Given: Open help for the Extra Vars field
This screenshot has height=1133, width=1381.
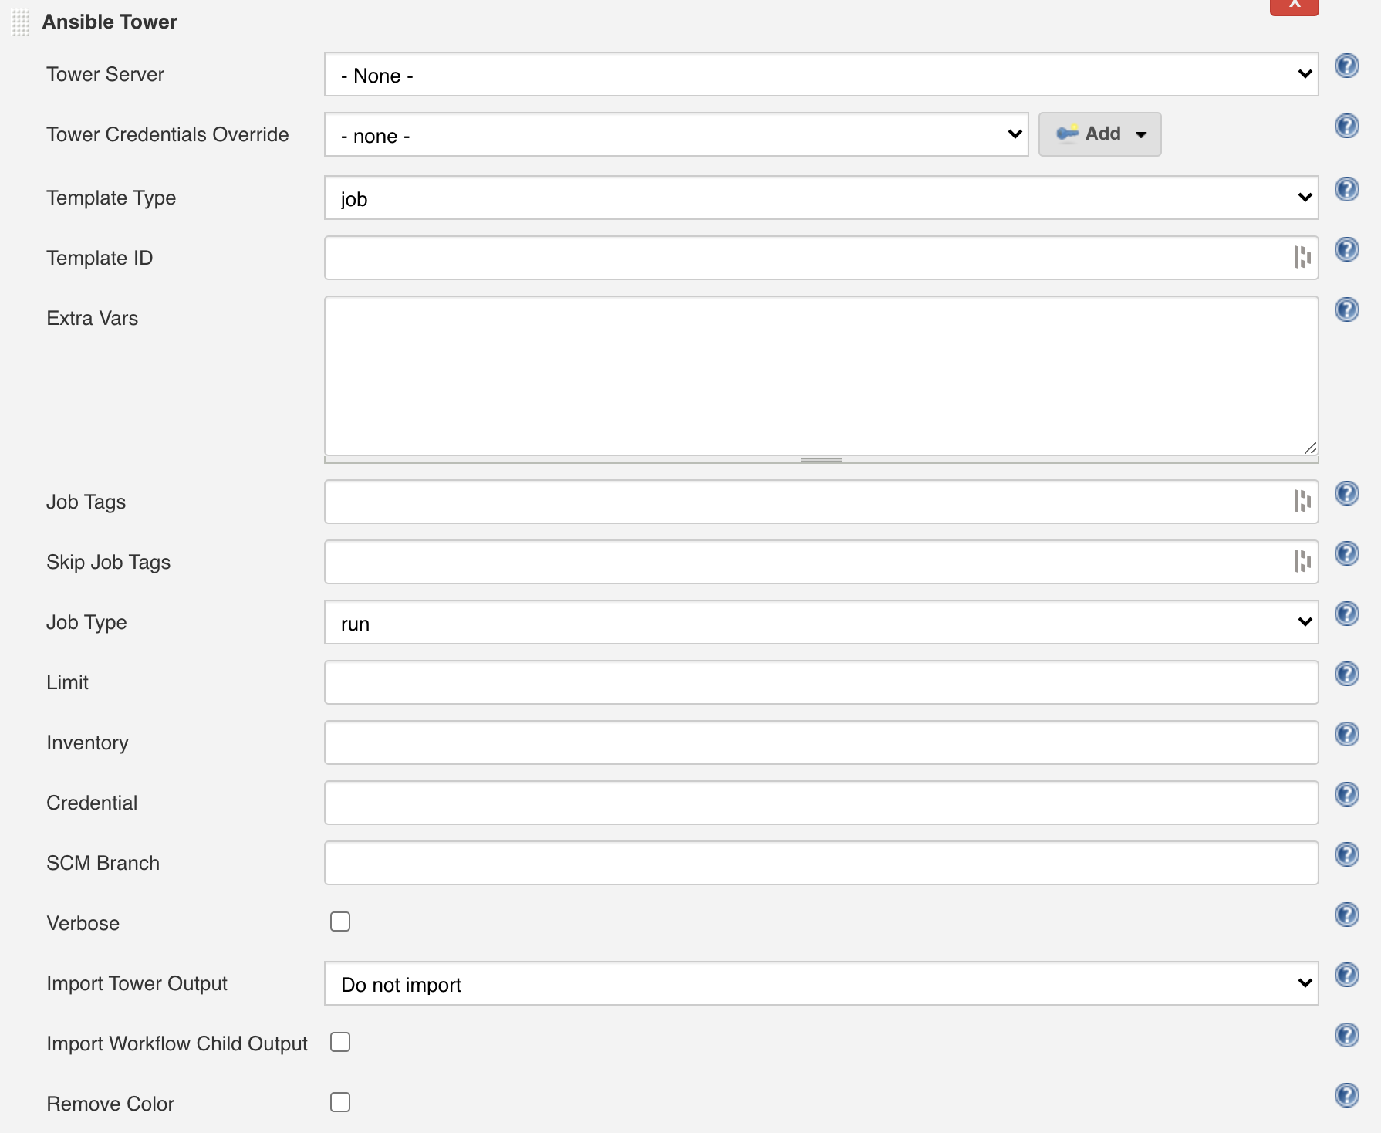Looking at the screenshot, I should (x=1346, y=309).
